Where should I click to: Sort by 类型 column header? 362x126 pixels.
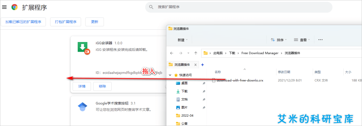(318, 72)
